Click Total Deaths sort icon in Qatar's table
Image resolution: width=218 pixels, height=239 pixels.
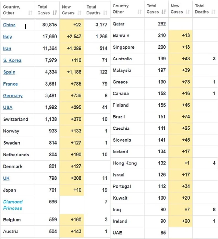213,12
